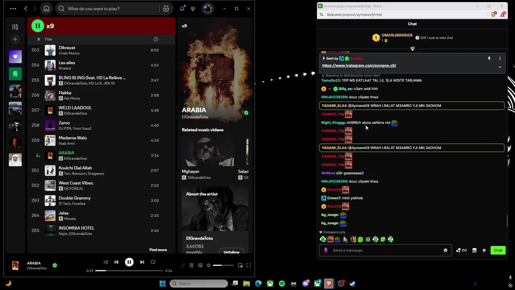Sort by the Title column header
515x290 pixels.
(x=48, y=39)
